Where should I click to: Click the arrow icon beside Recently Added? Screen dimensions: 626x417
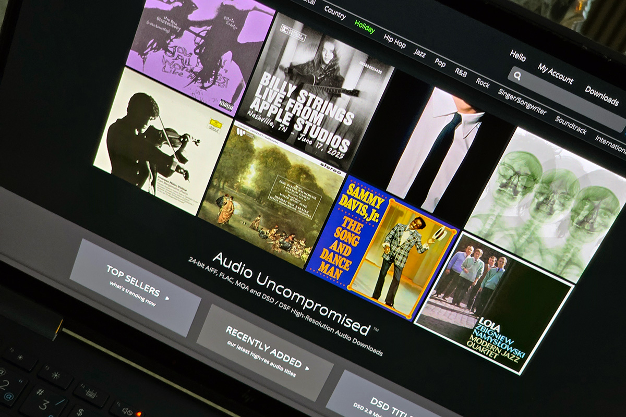[307, 368]
